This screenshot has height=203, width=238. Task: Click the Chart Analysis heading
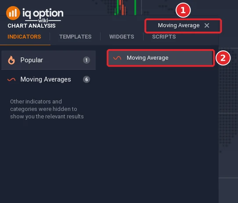(32, 26)
